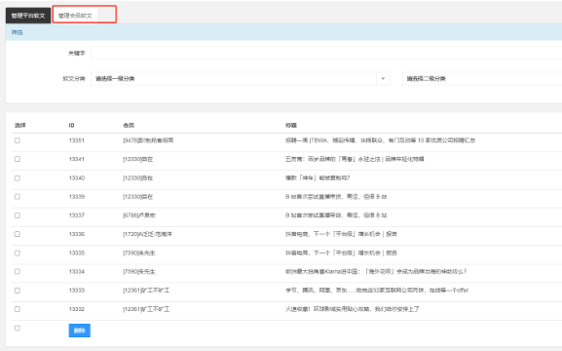Click the 选择 column header
562x351 pixels.
point(20,125)
